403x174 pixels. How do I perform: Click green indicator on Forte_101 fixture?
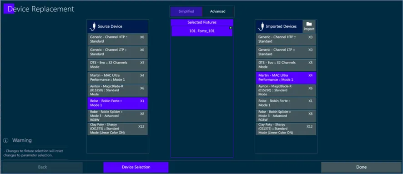click(x=231, y=28)
